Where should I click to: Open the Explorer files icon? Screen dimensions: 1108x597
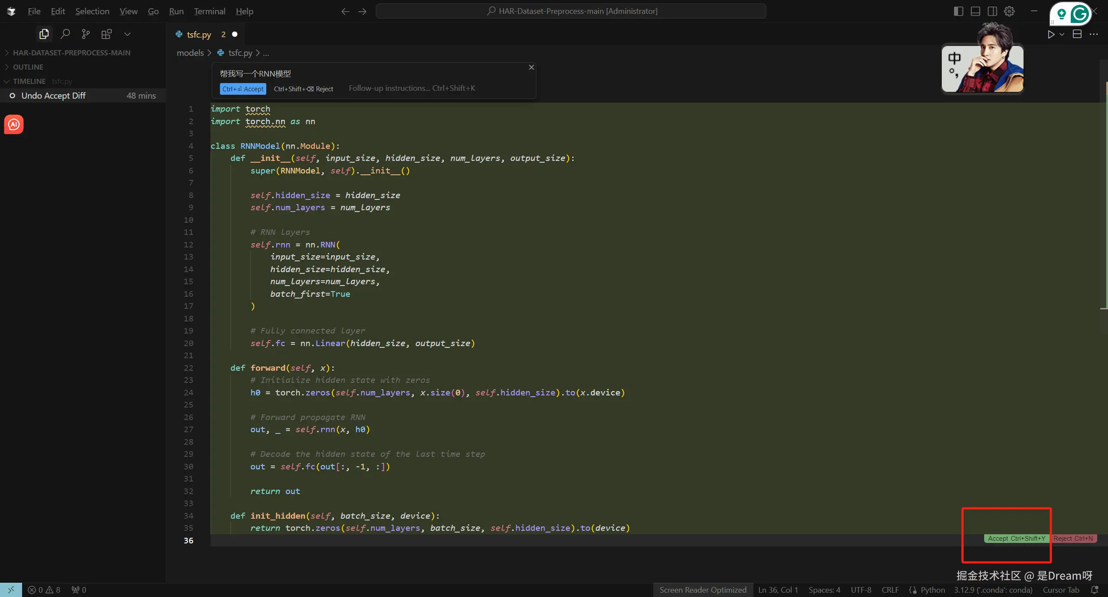tap(44, 34)
